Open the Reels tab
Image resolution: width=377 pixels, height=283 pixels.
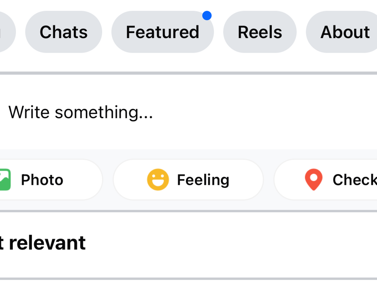(260, 32)
